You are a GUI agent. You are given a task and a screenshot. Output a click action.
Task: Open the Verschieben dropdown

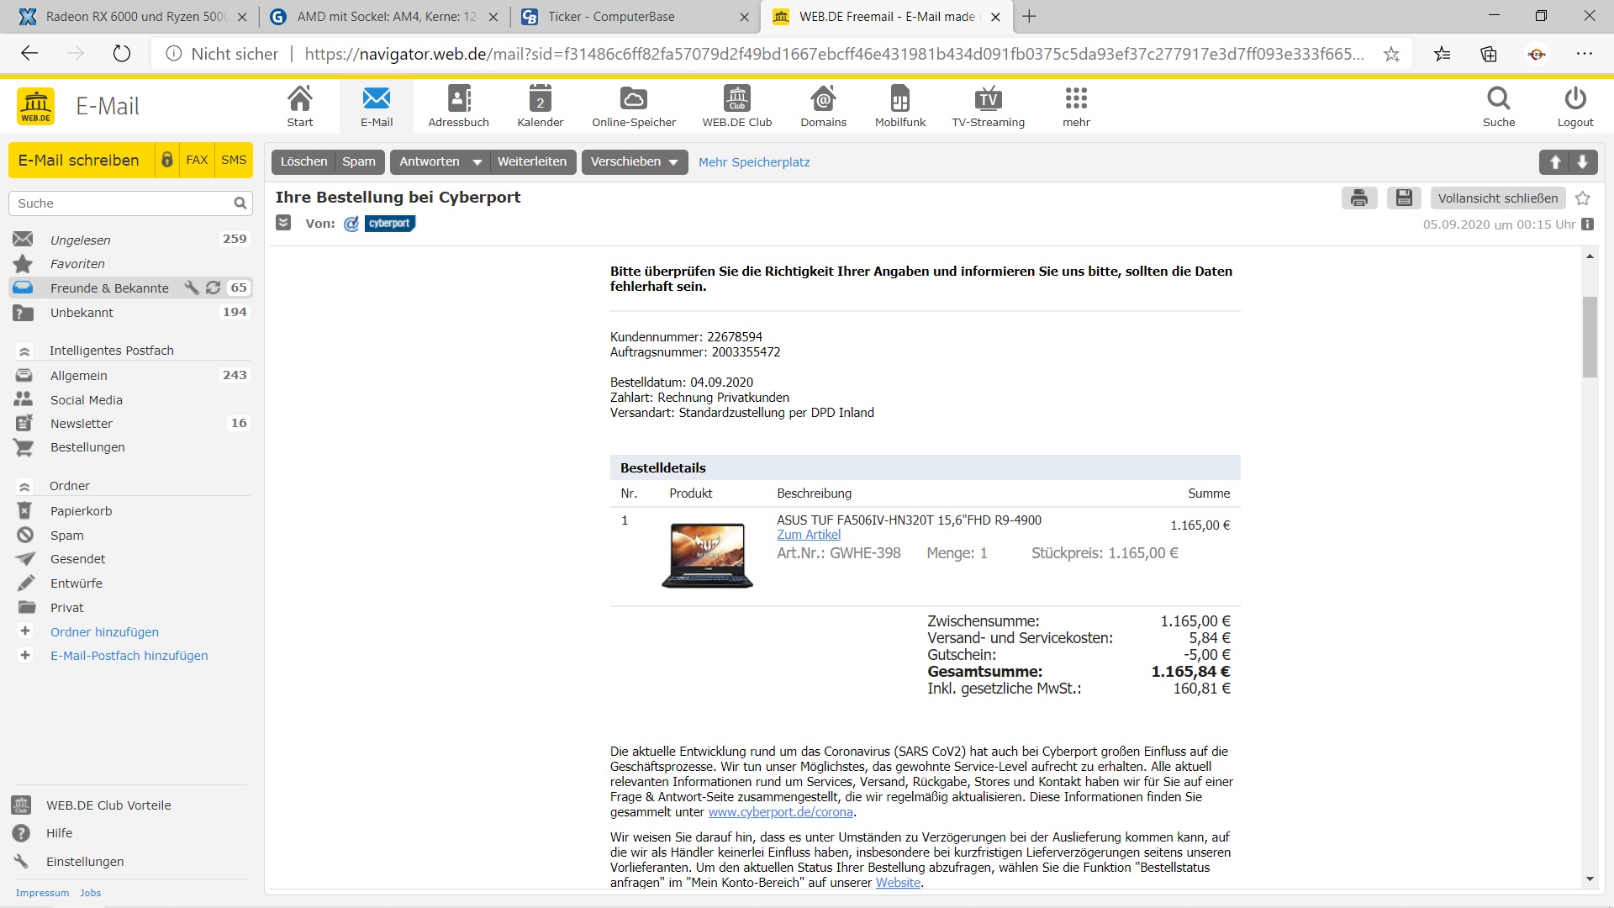(635, 162)
